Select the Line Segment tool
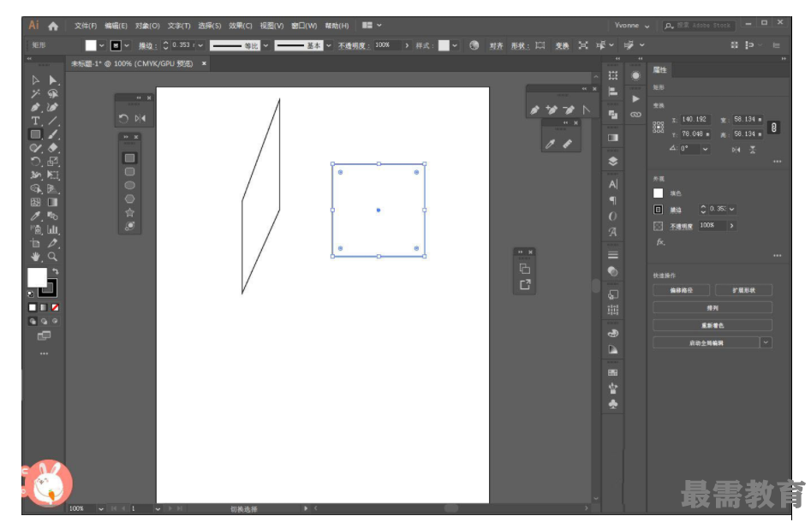The height and width of the screenshot is (528, 811). coord(53,121)
